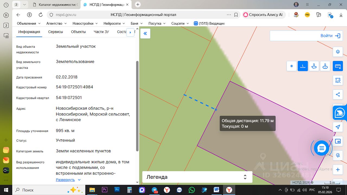This screenshot has height=195, width=347.
Task: Open Telegram from the taskbar
Action: click(x=155, y=190)
